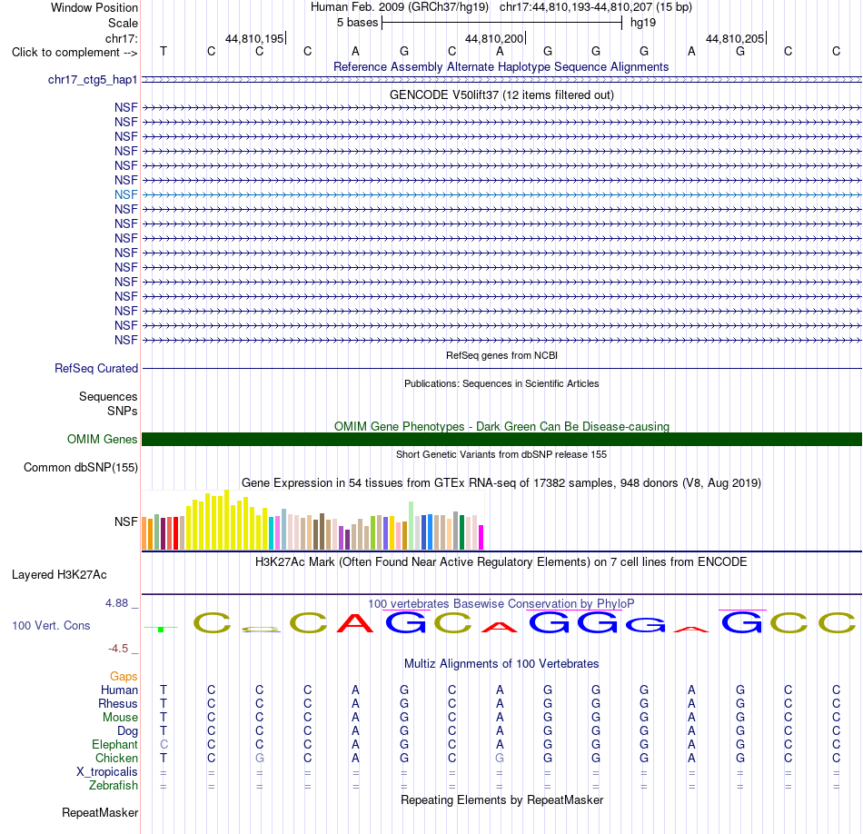Click the H3K27Ac Mark track title
This screenshot has width=863, height=834.
click(501, 562)
